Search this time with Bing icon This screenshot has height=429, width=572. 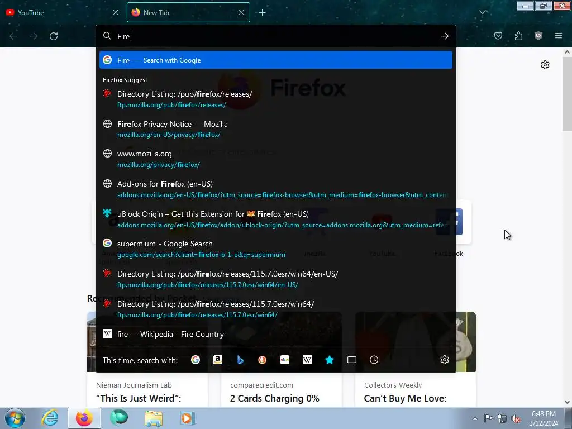coord(240,360)
